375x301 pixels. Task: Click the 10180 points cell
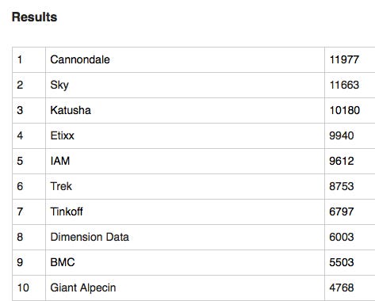click(350, 111)
